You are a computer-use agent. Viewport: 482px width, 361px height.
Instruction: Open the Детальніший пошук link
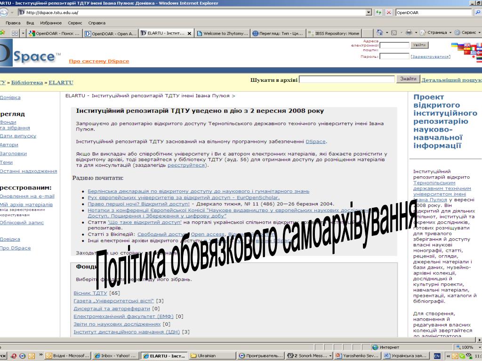coord(451,80)
